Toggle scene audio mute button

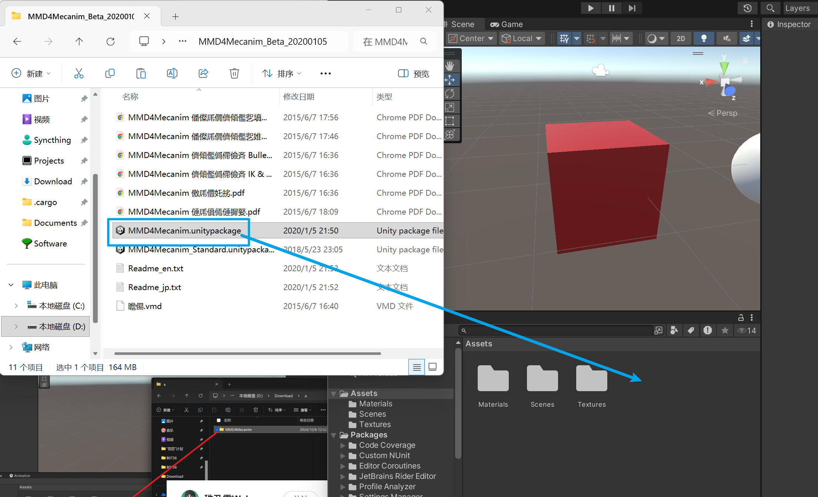coord(727,38)
